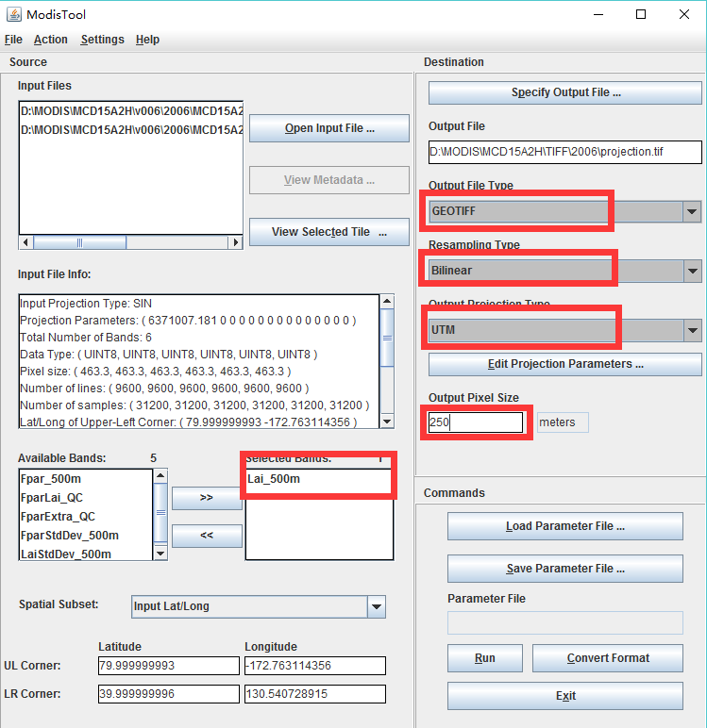Click Open Input File button

[x=329, y=128]
